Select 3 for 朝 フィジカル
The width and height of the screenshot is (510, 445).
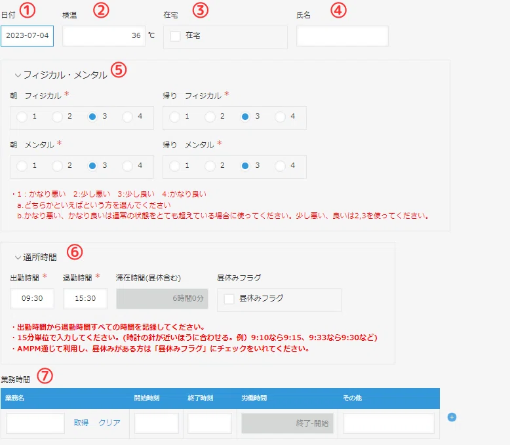coord(92,117)
